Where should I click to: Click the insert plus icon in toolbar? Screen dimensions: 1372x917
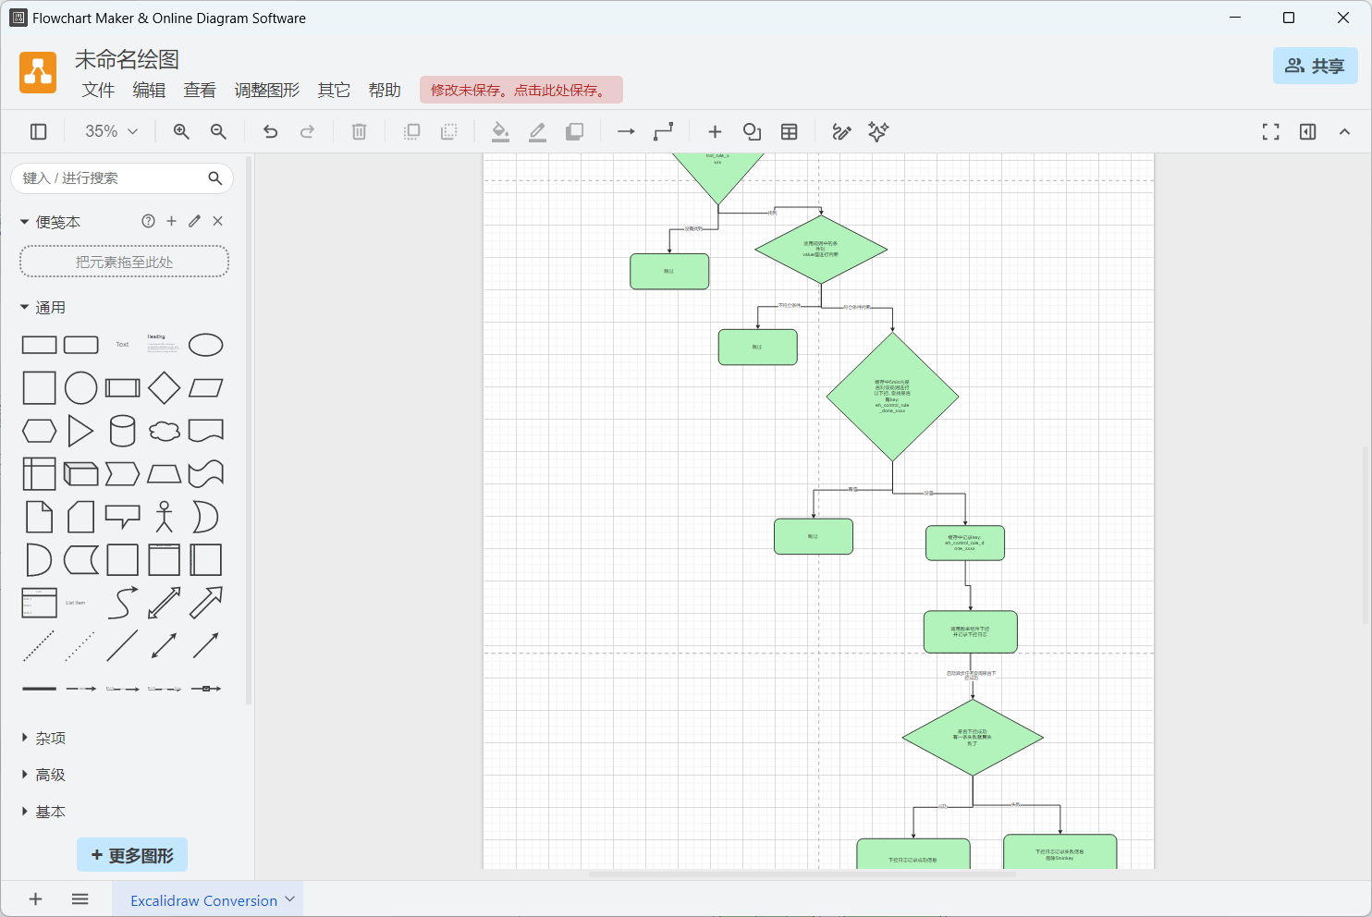715,132
